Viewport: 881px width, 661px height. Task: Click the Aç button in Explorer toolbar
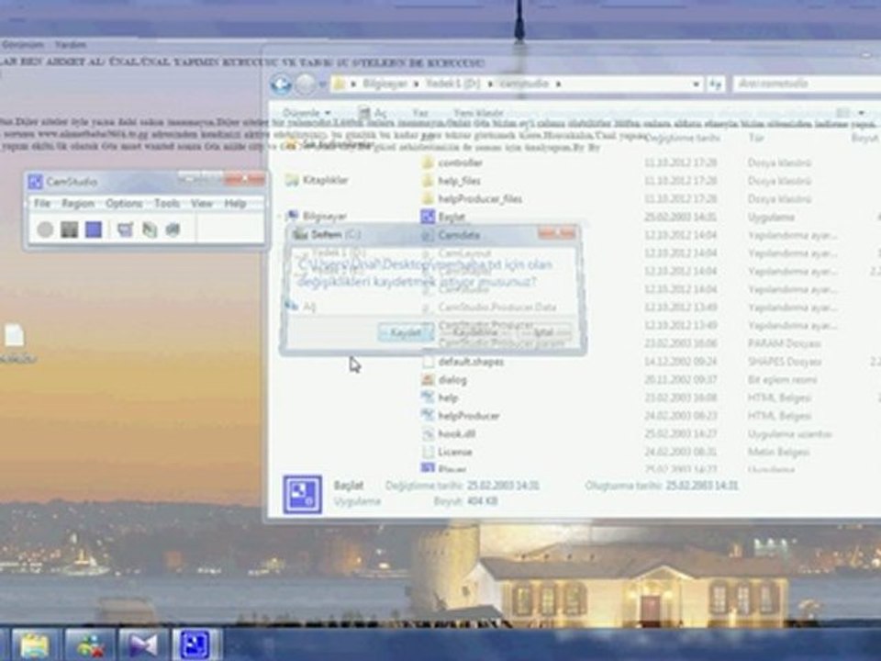[x=374, y=113]
